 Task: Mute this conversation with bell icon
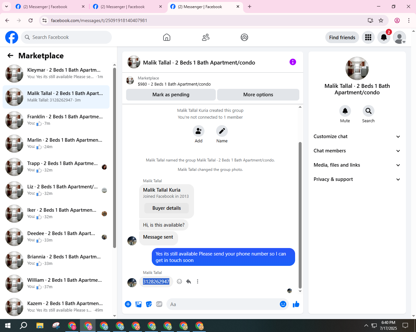click(345, 111)
